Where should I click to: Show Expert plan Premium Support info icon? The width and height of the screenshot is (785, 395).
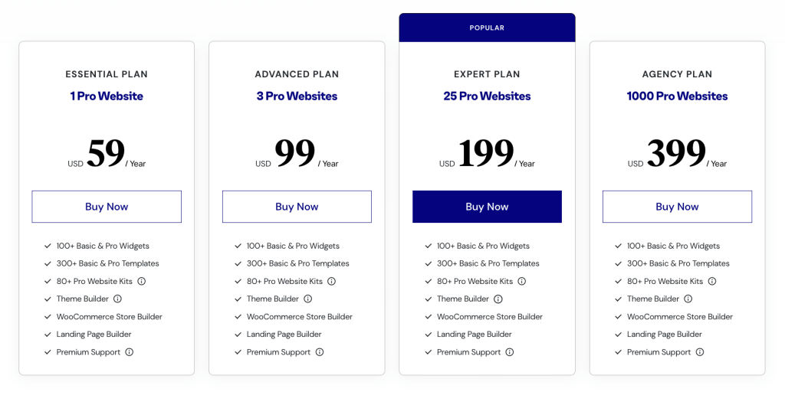[x=509, y=352]
